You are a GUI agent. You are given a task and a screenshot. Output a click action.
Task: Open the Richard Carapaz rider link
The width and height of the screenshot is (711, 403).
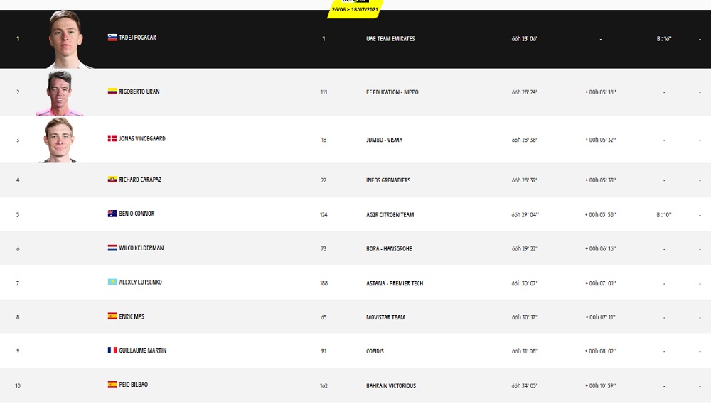pyautogui.click(x=140, y=180)
